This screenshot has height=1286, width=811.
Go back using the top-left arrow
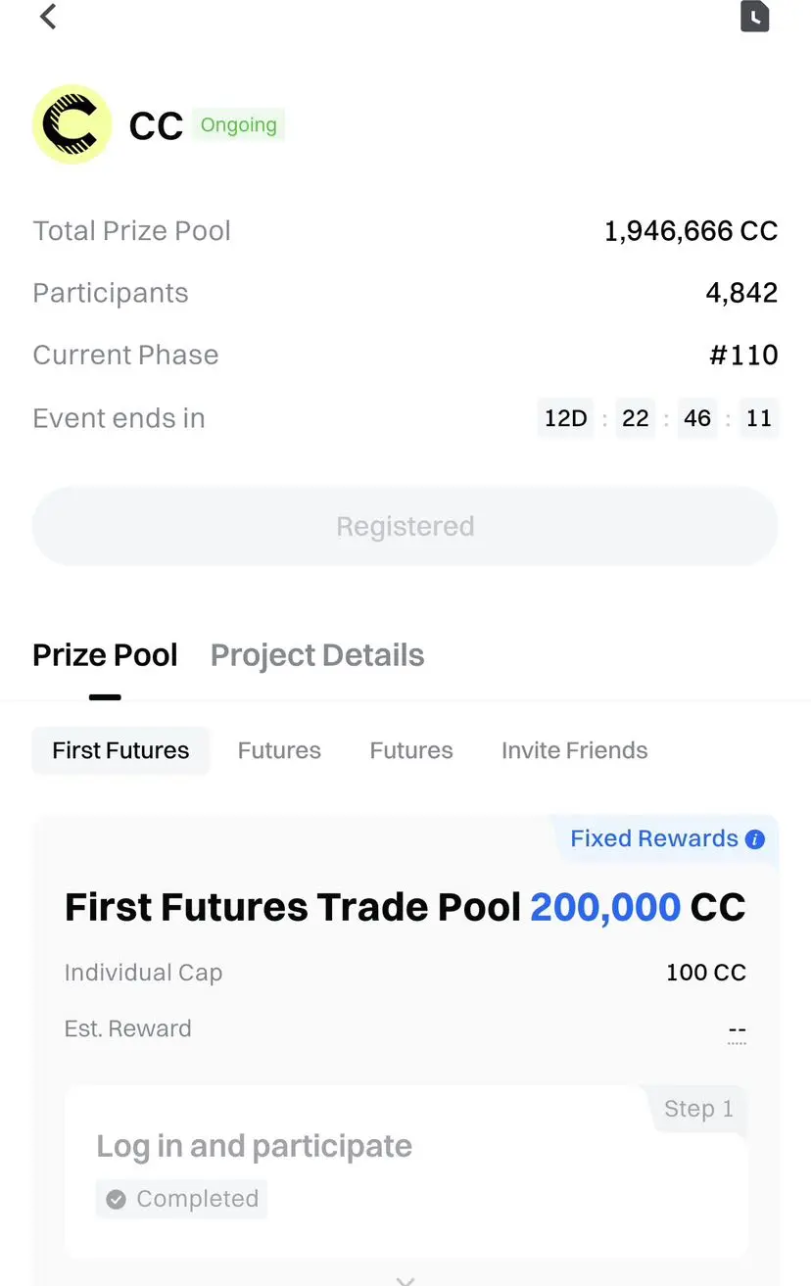tap(48, 17)
